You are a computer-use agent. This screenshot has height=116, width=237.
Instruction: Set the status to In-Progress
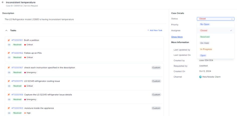point(206,49)
